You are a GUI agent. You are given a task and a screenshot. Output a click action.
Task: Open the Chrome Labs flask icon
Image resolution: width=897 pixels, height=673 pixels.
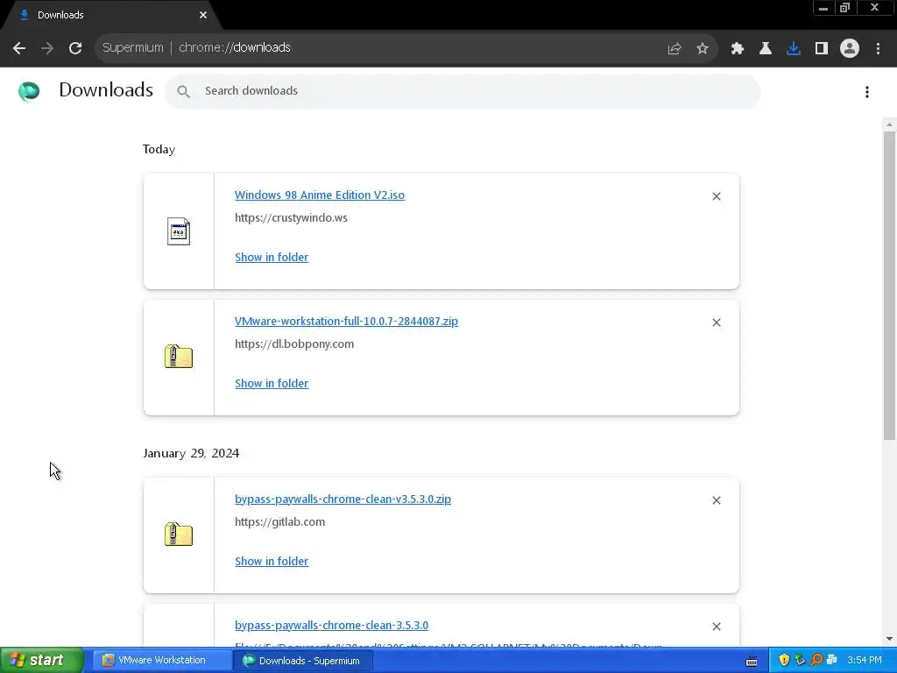click(766, 49)
